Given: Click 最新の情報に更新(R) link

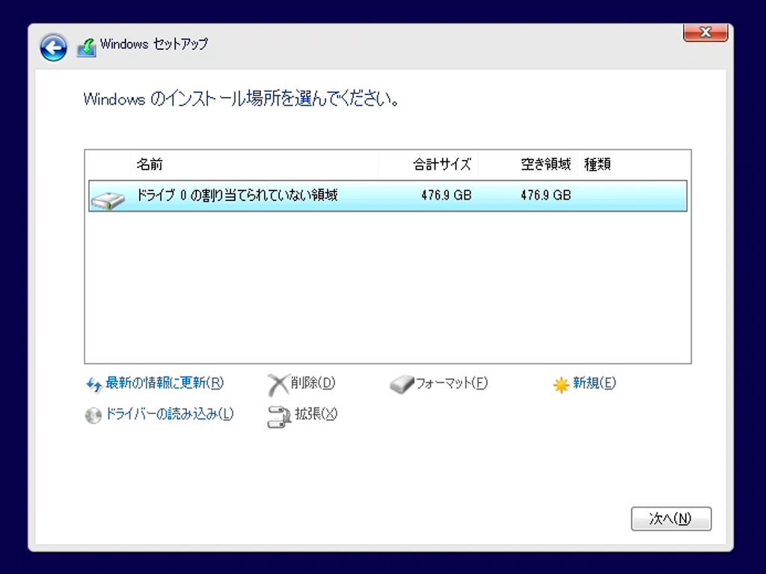Looking at the screenshot, I should pos(165,383).
